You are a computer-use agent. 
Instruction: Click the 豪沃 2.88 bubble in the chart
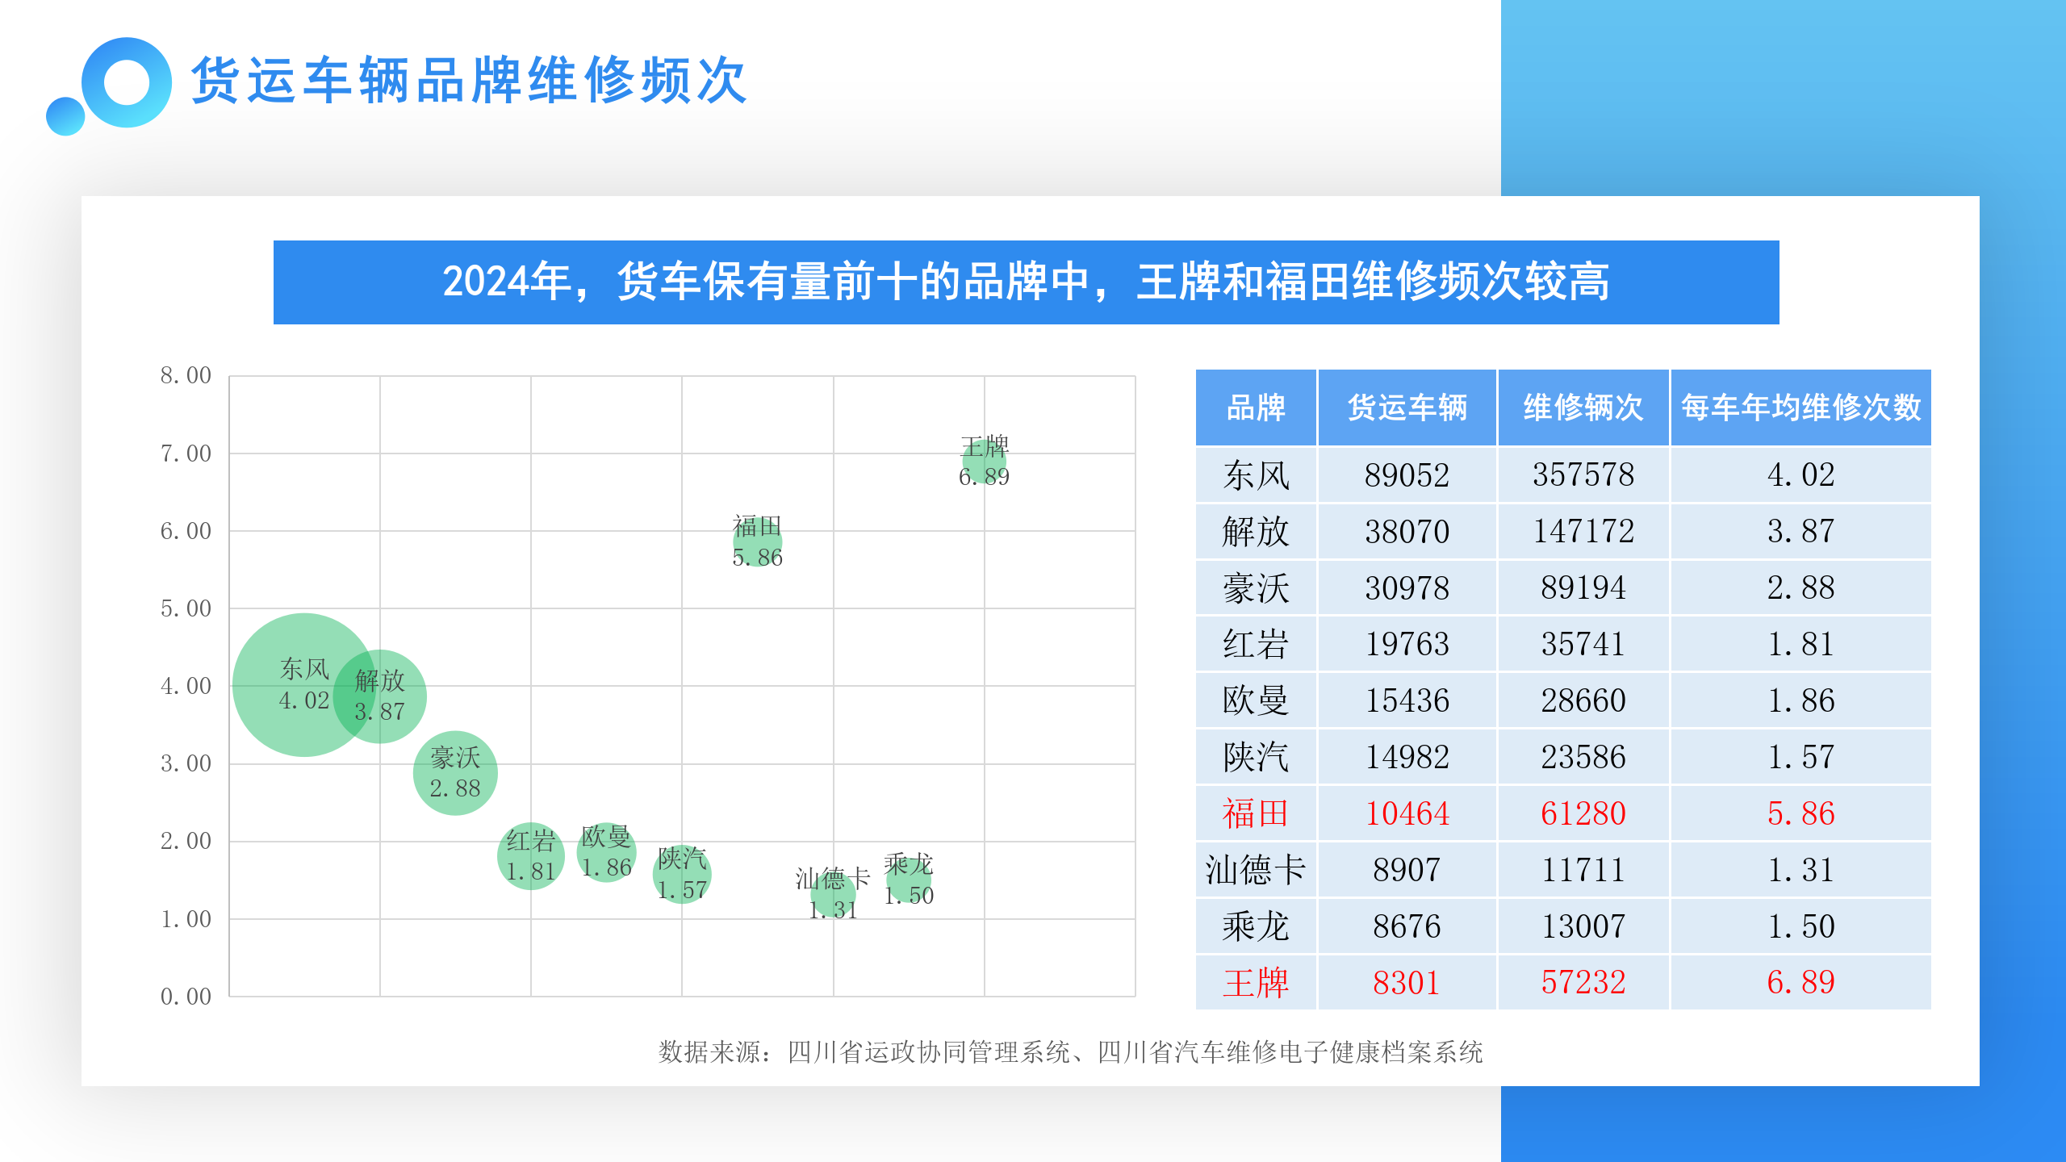coord(455,772)
